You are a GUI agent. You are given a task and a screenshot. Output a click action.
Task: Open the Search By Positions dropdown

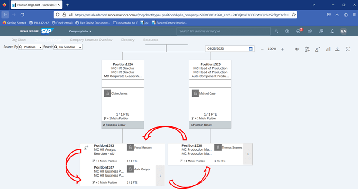coord(31,47)
